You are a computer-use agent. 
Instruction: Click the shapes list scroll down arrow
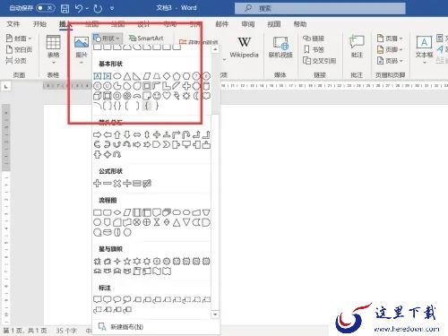215,314
